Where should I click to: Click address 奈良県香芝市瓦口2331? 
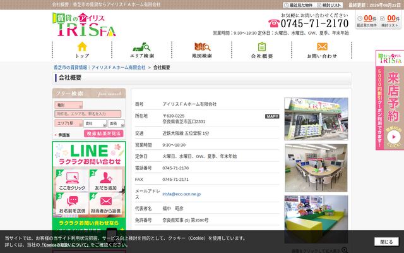click(x=184, y=121)
